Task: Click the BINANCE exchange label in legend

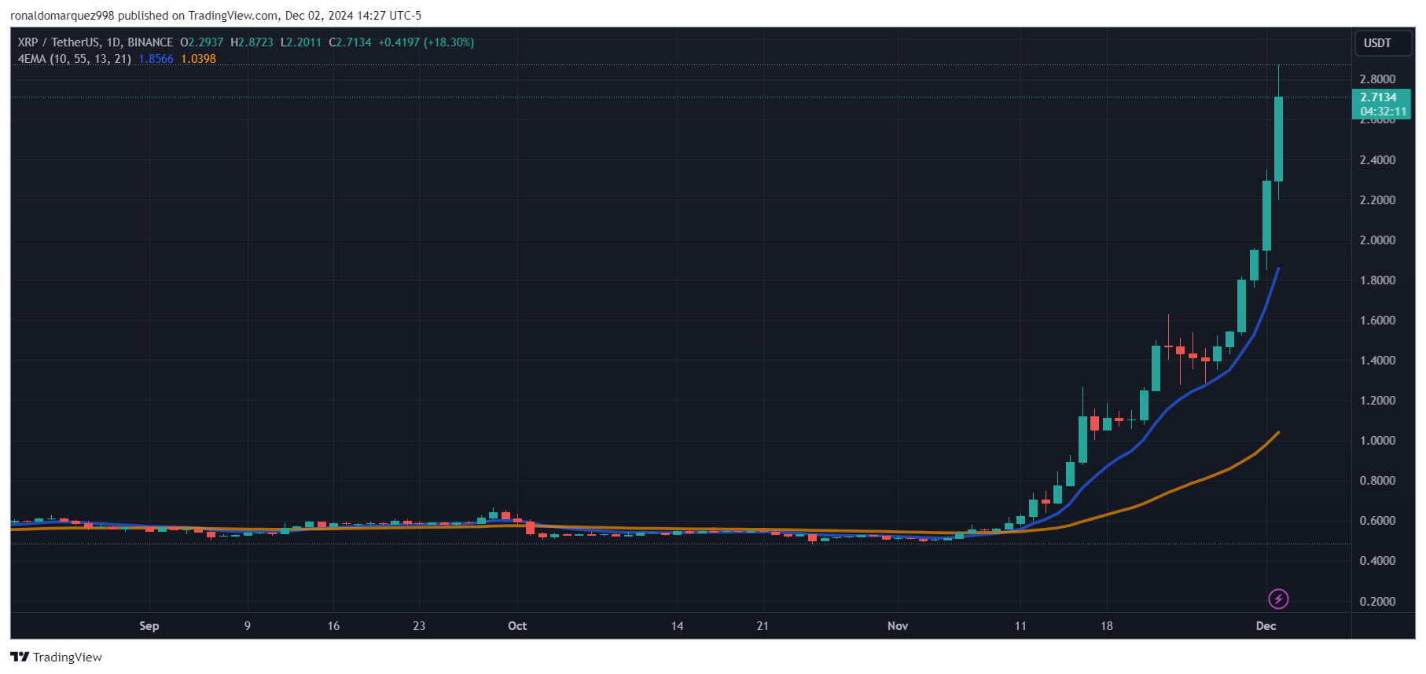Action: click(x=150, y=42)
